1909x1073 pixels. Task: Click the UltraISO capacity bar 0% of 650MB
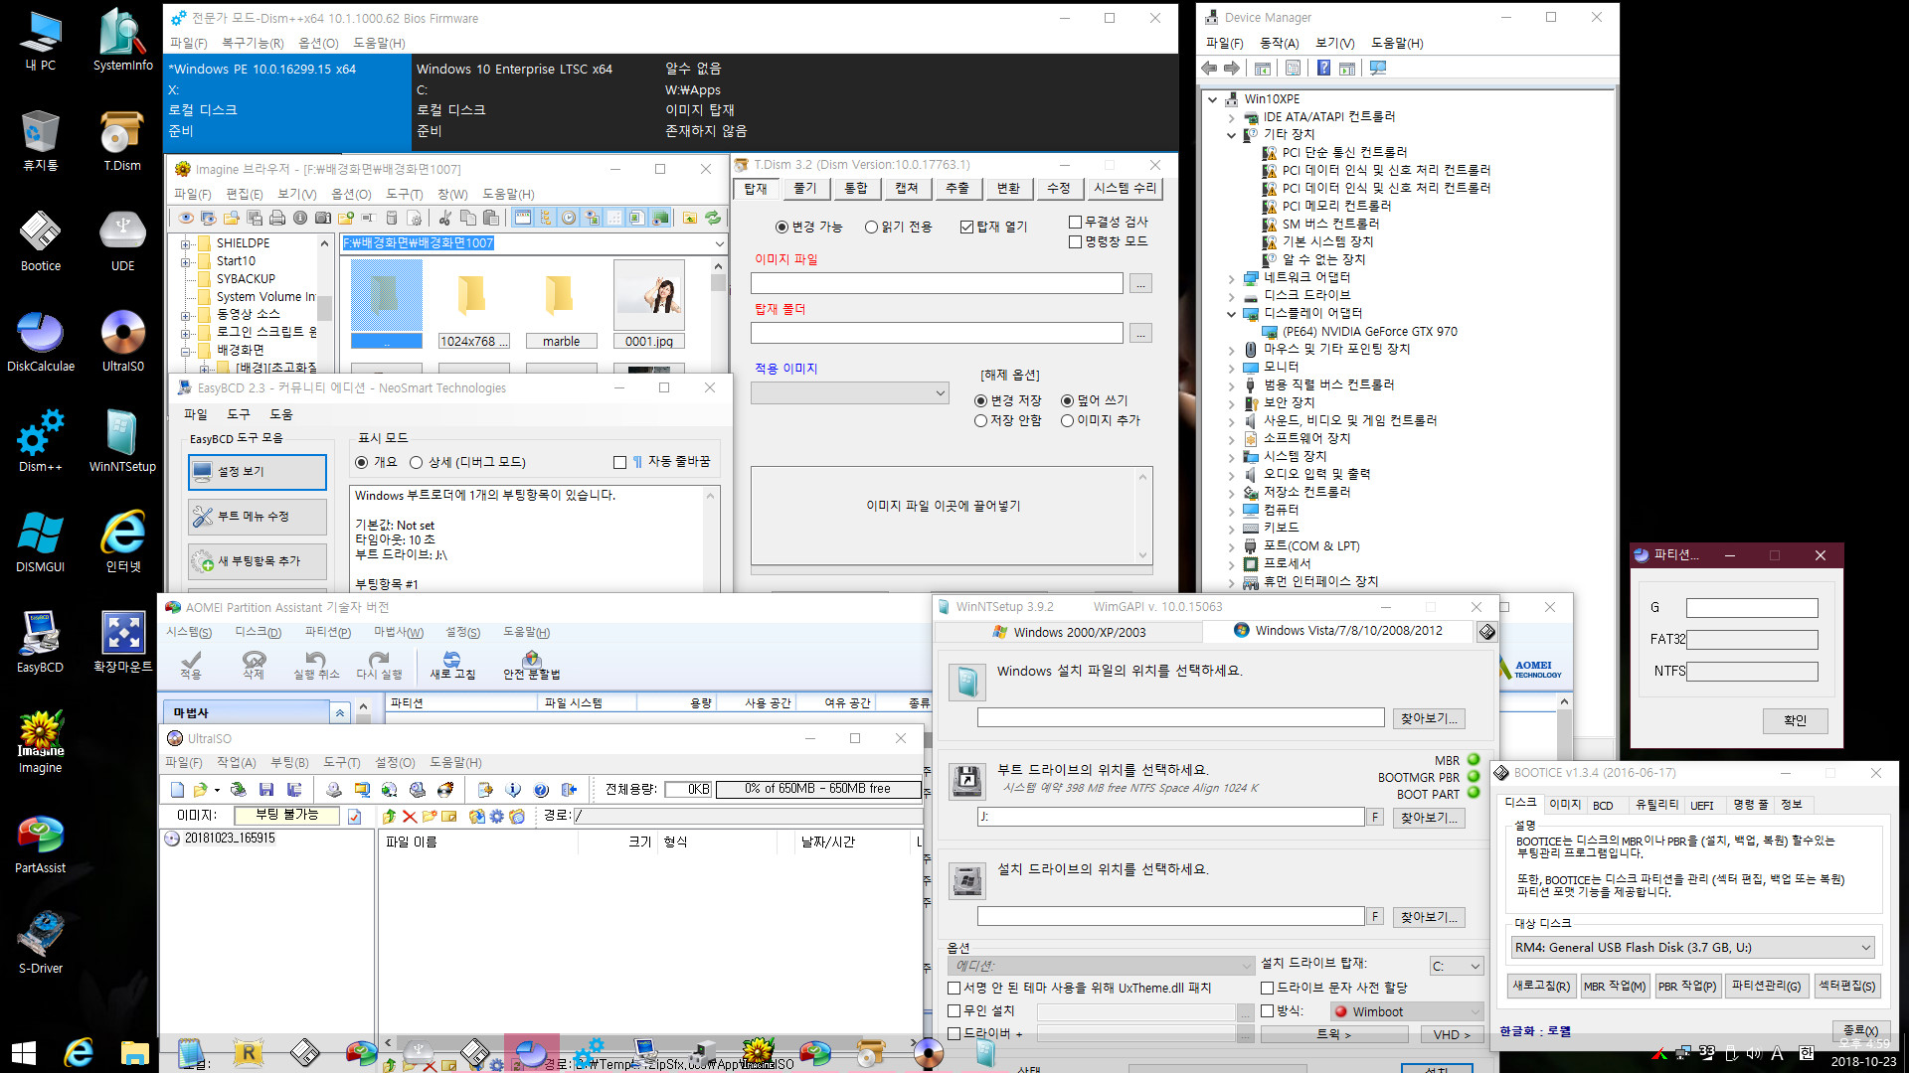pyautogui.click(x=818, y=789)
